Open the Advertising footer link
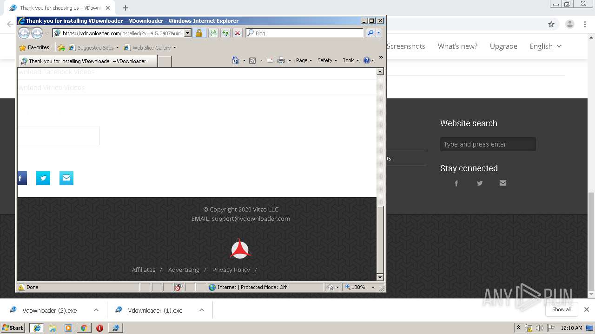Viewport: 595px width, 334px height. (184, 270)
